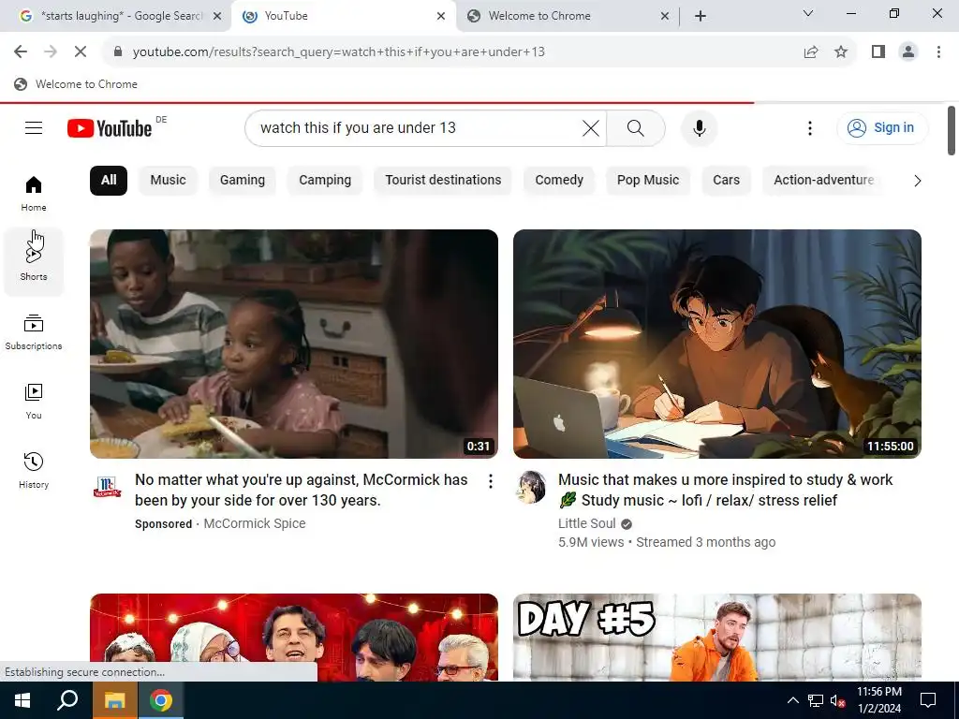Click the magnifier search button

coord(636,127)
